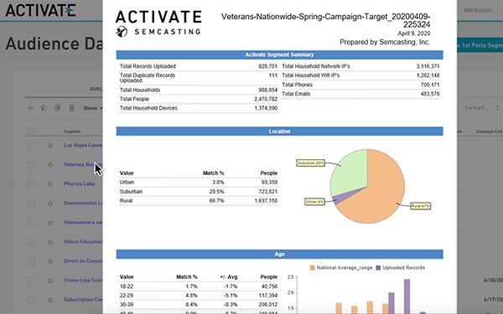
Task: Click the copy segment toolbar icon
Action: tap(57, 108)
